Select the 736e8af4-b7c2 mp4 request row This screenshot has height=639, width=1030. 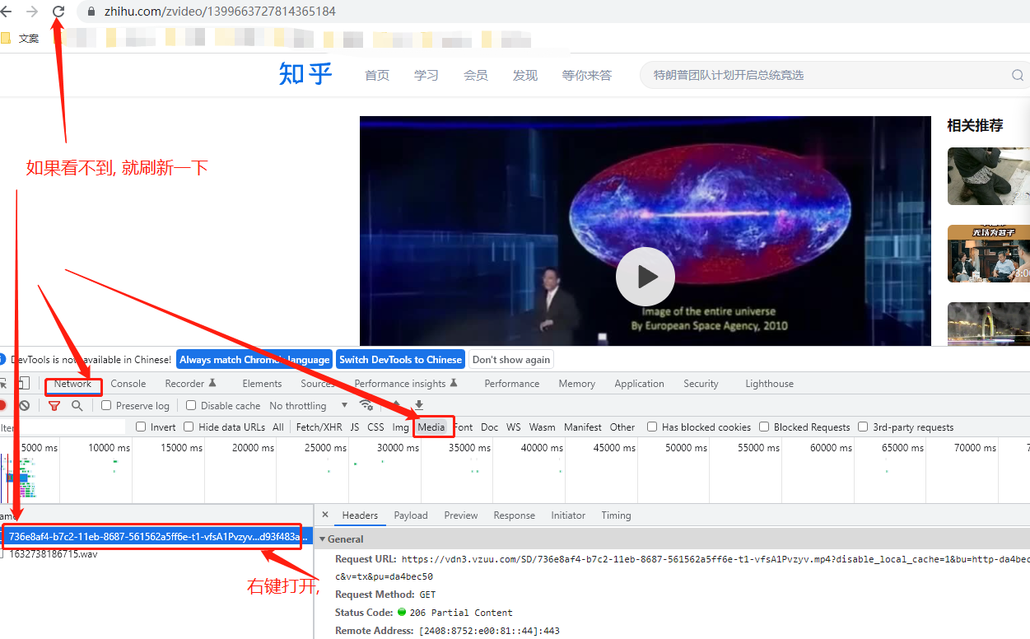pyautogui.click(x=155, y=537)
